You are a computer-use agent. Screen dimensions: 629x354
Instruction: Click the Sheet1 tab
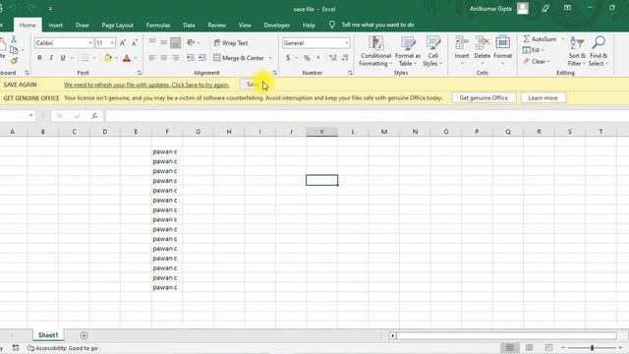coord(48,335)
